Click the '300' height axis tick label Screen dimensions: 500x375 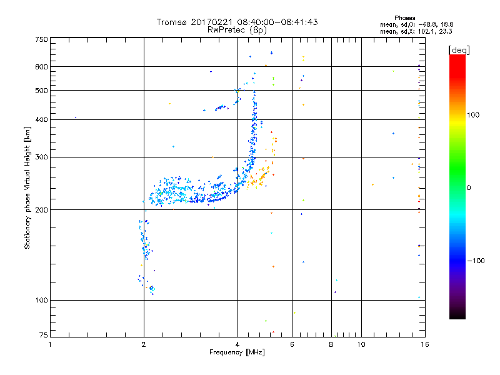click(x=41, y=157)
